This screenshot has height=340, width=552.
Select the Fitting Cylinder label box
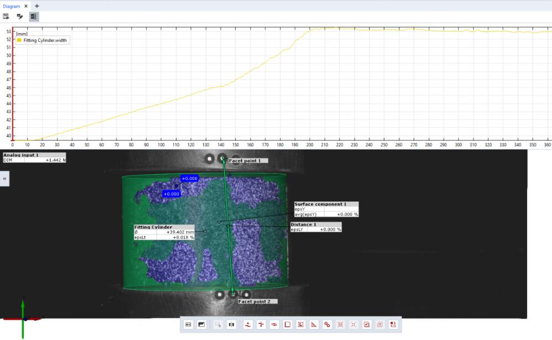click(153, 227)
